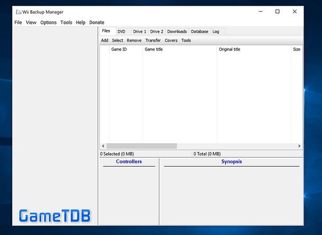This screenshot has height=235, width=322.
Task: Open the Covers dropdown in the files toolbar
Action: (171, 41)
